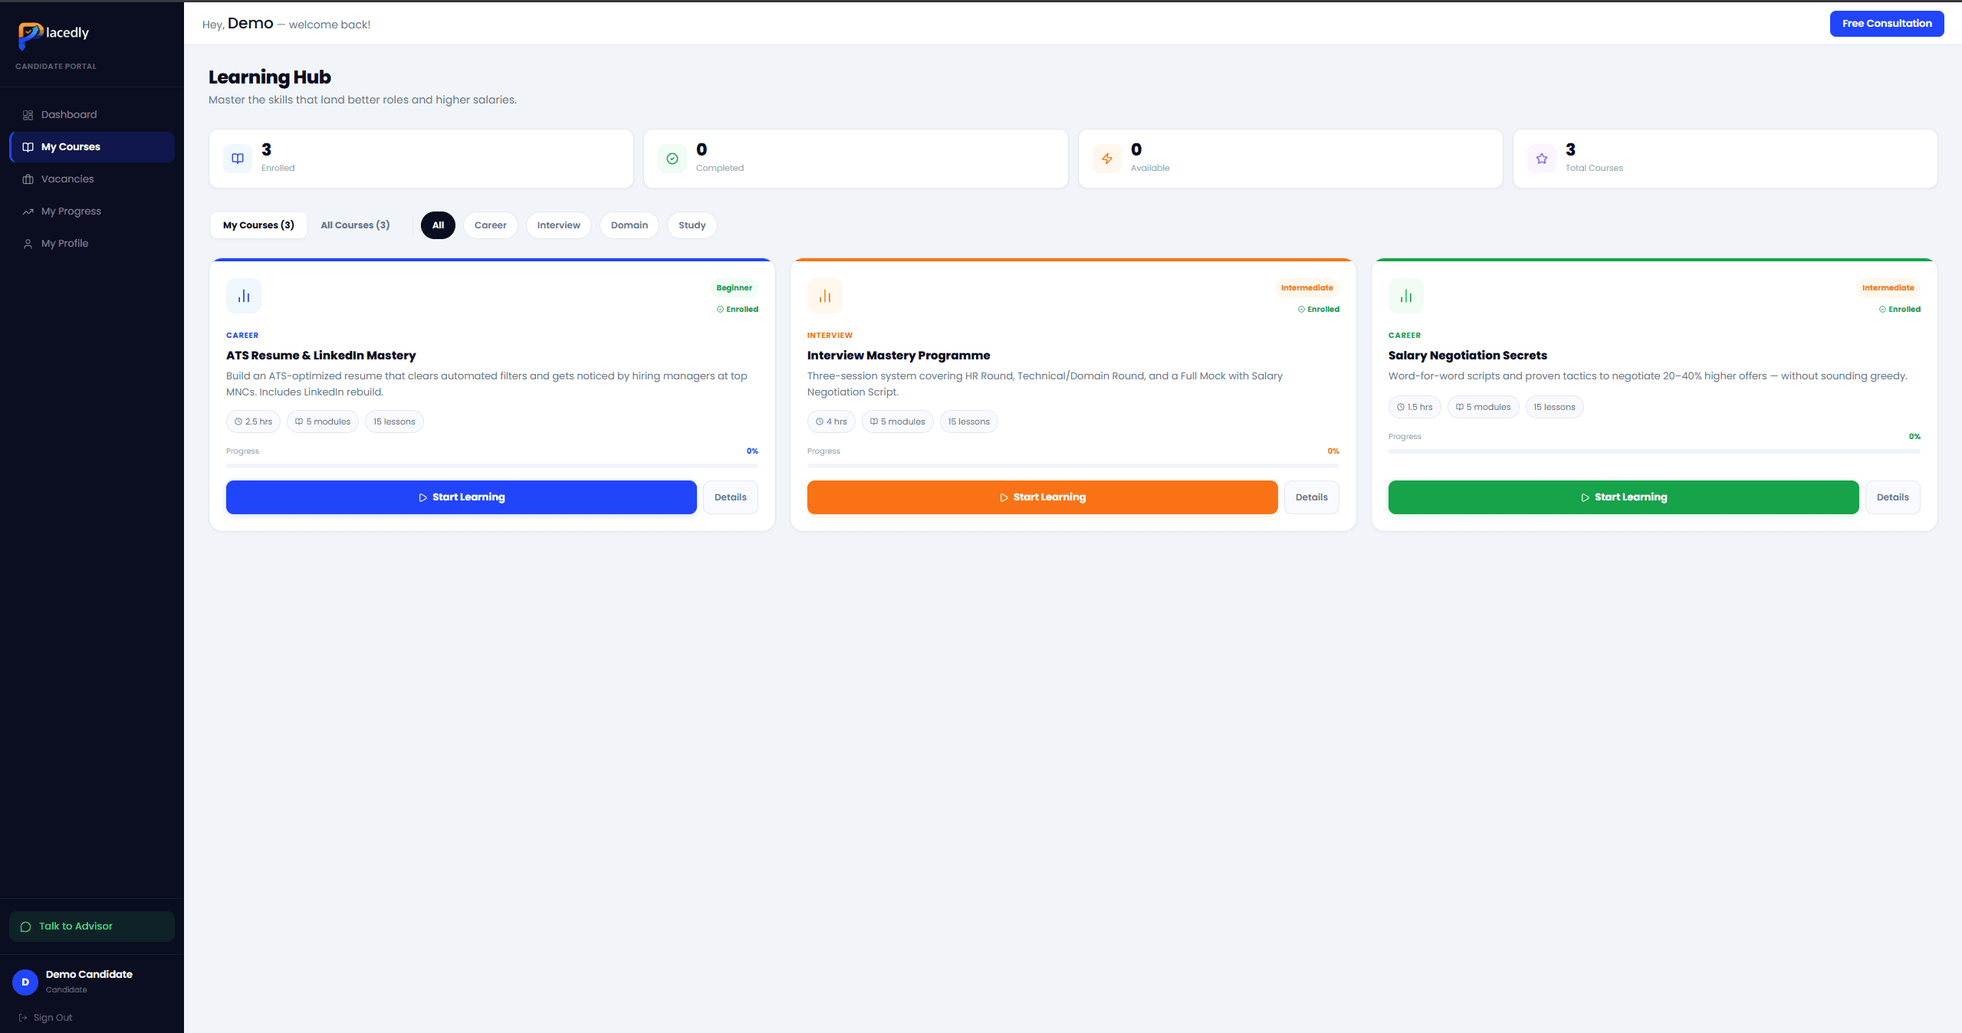Open Details for Salary Negotiation Secrets
Screen dimensions: 1962x1033
point(1893,497)
